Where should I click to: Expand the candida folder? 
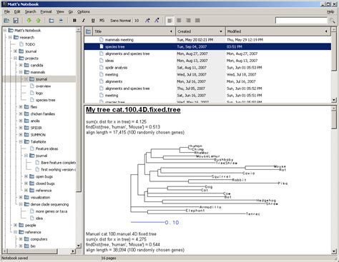click(21, 65)
